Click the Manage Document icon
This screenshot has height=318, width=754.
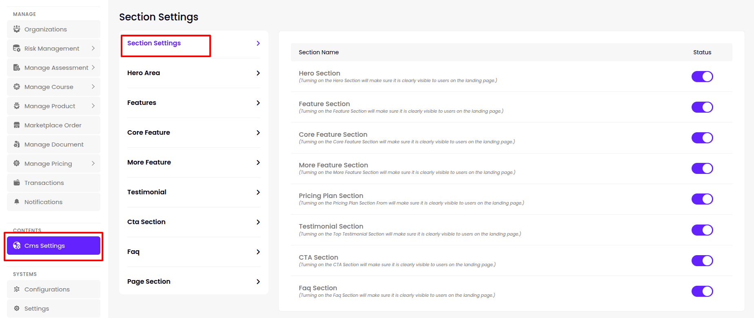click(x=17, y=144)
